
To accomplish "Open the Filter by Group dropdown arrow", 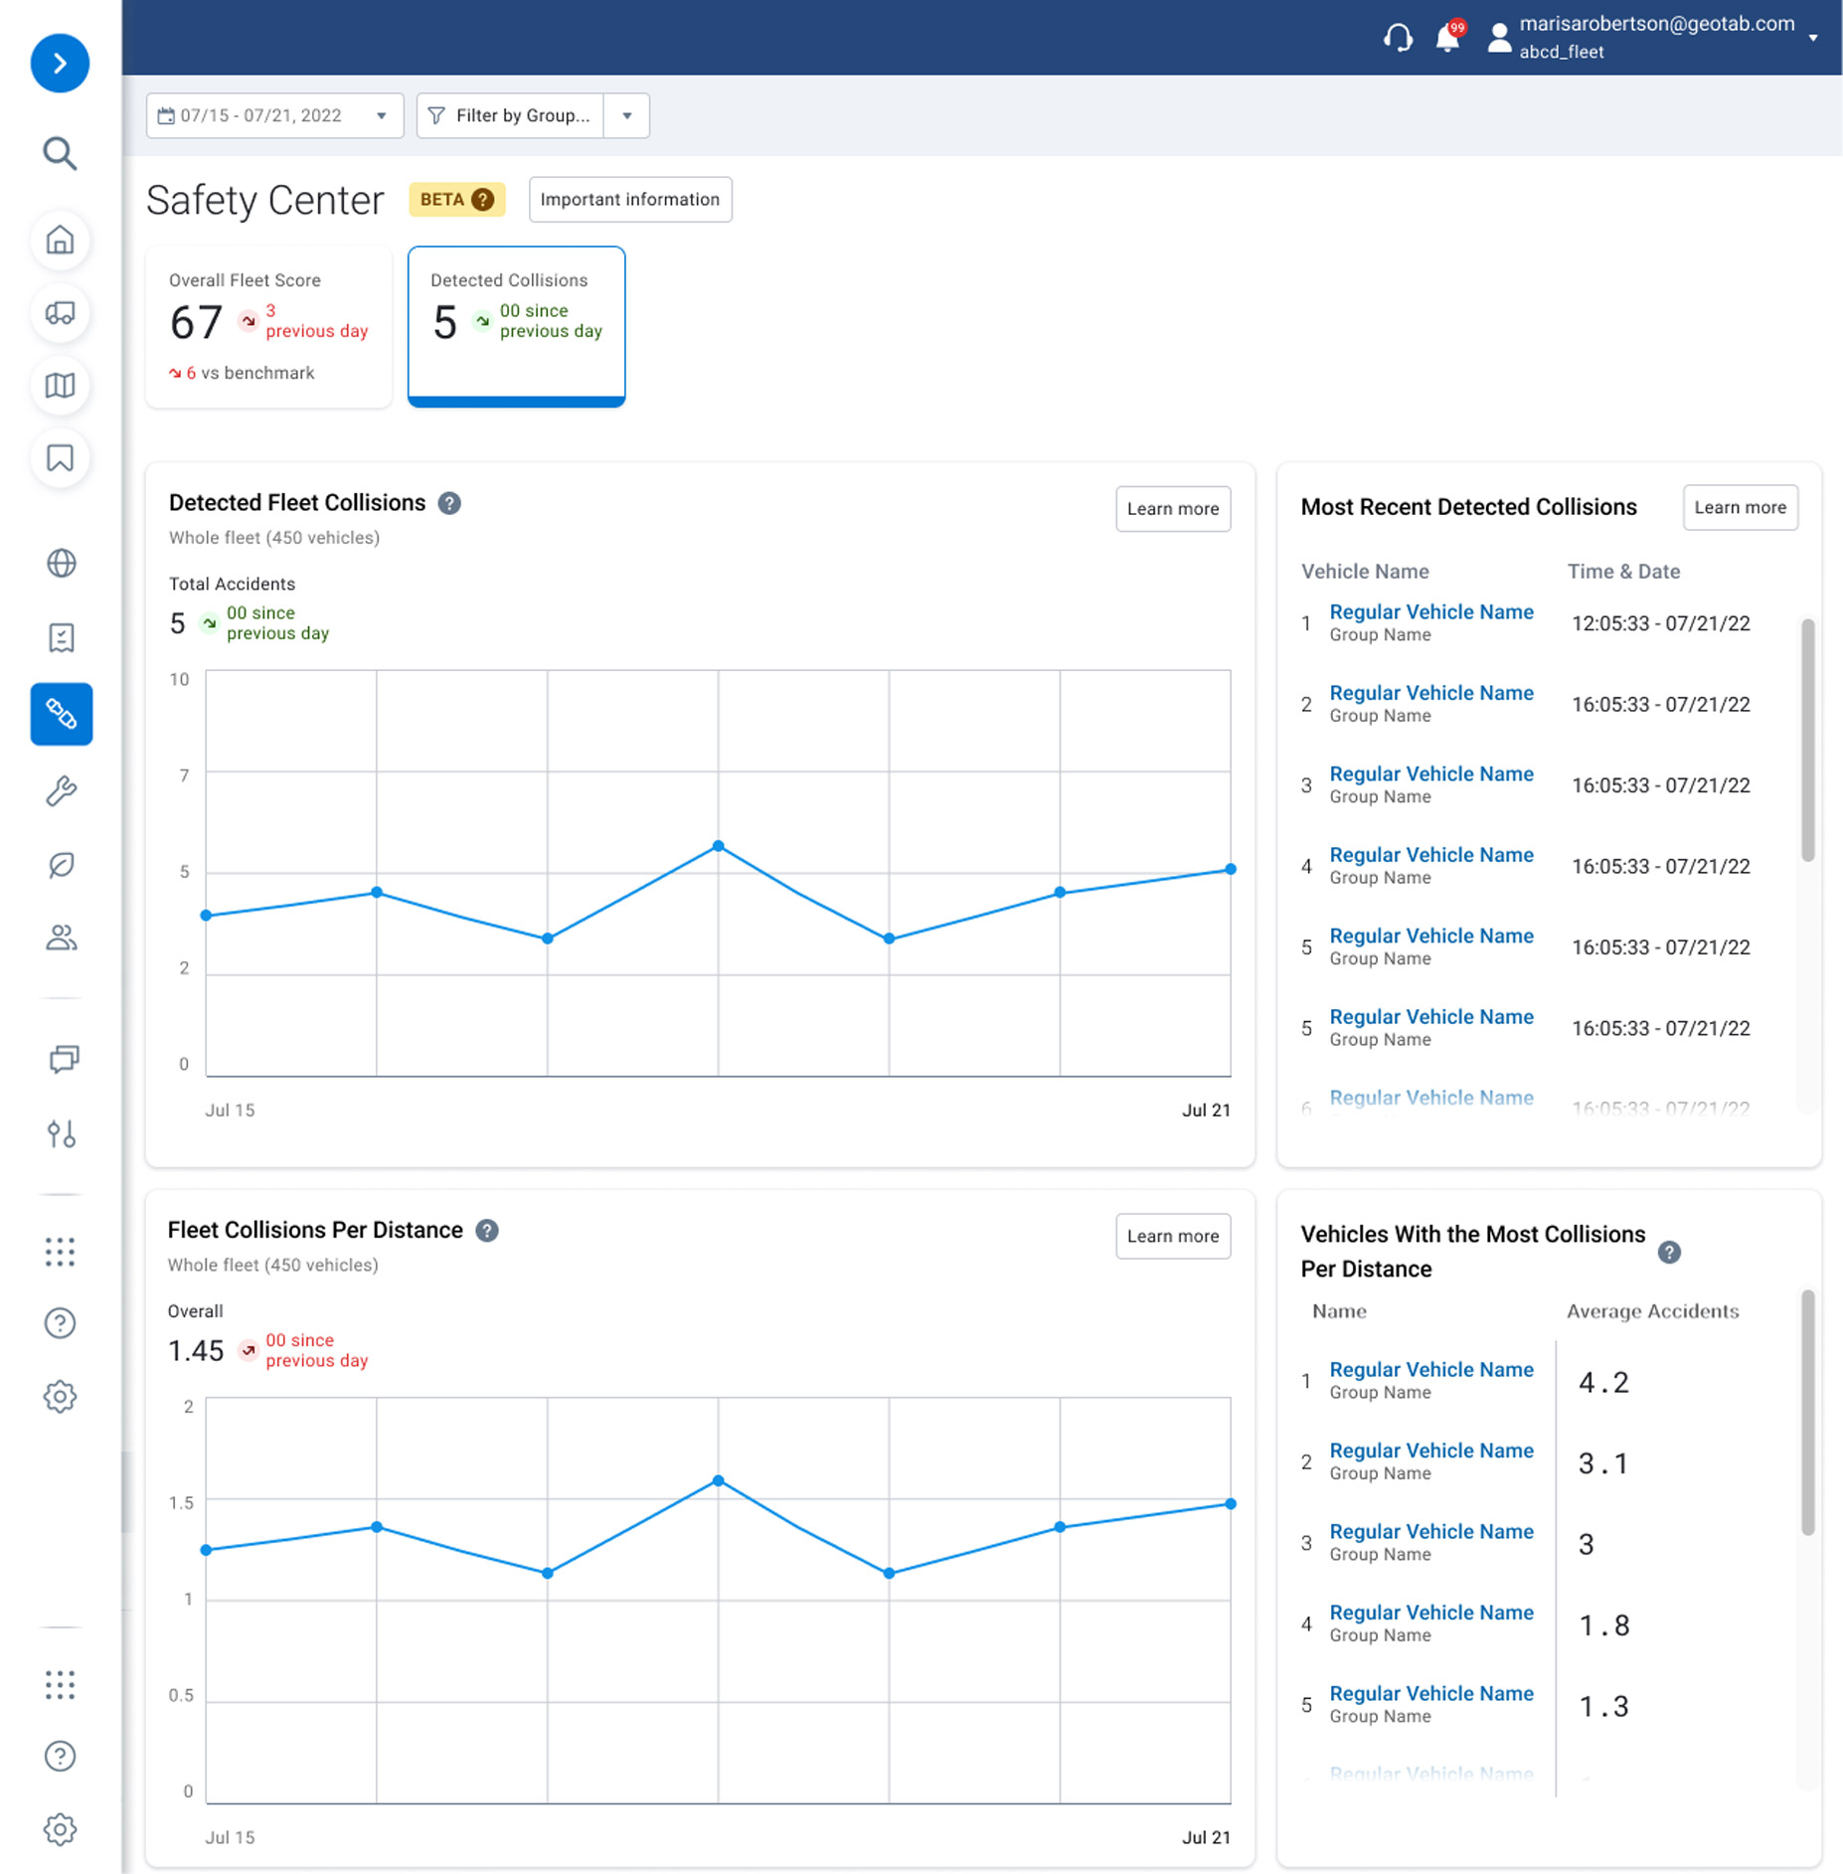I will 627,116.
